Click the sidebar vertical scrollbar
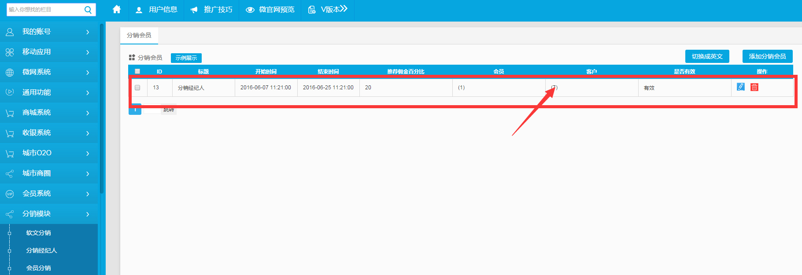Screen dimensions: 802x275 (102, 110)
